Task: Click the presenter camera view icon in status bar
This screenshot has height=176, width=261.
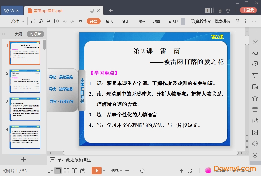Action: point(83,171)
